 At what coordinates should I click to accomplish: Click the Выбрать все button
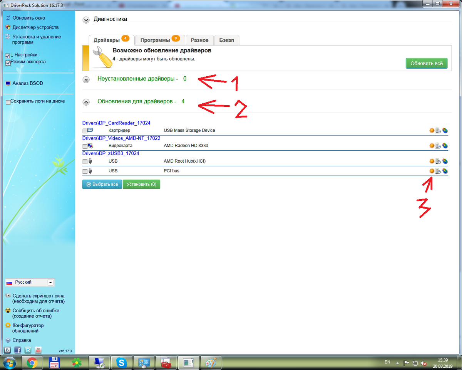(x=102, y=184)
